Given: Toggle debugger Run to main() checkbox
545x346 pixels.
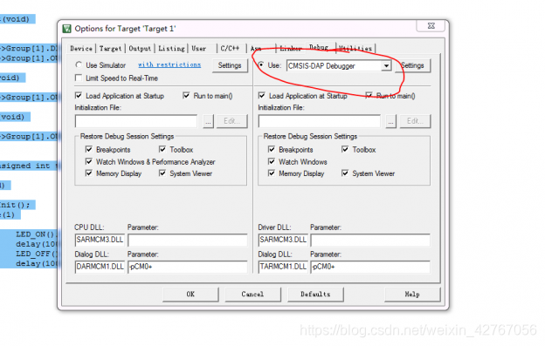Looking at the screenshot, I should coord(369,96).
